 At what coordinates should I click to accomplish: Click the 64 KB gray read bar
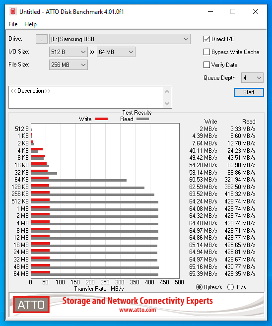[79, 180]
